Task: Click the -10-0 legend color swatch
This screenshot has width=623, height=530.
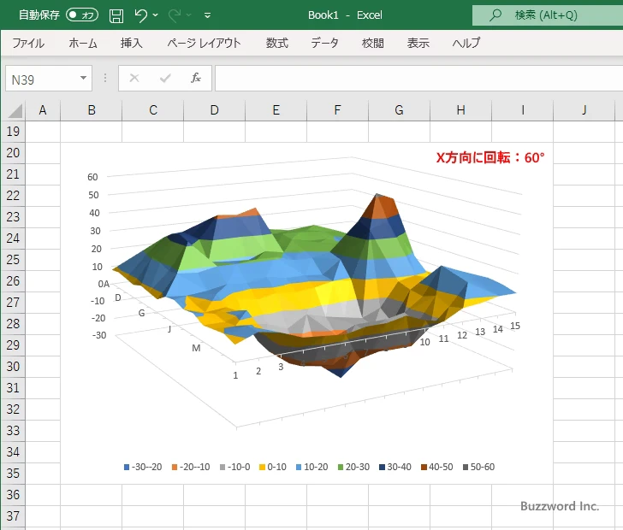Action: (222, 468)
